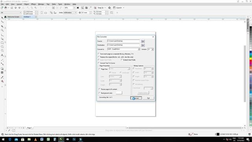Viewport: 252px width, 142px height.
Task: Open VLC from the taskbar
Action: (35, 139)
